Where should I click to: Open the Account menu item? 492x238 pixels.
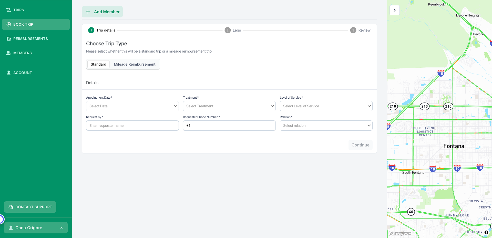pos(36,73)
